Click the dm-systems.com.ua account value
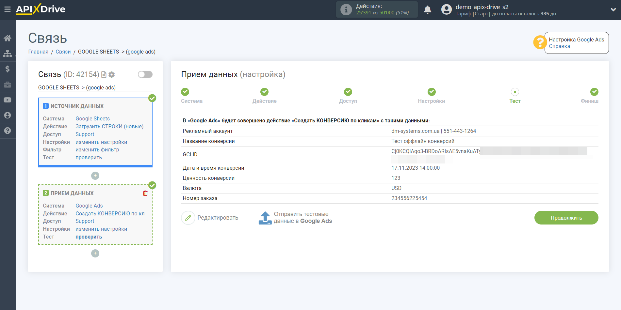 pyautogui.click(x=433, y=131)
